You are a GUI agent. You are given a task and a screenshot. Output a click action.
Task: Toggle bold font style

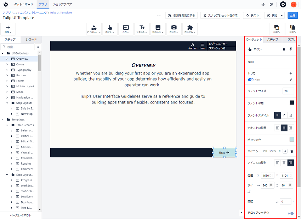pos(277,115)
